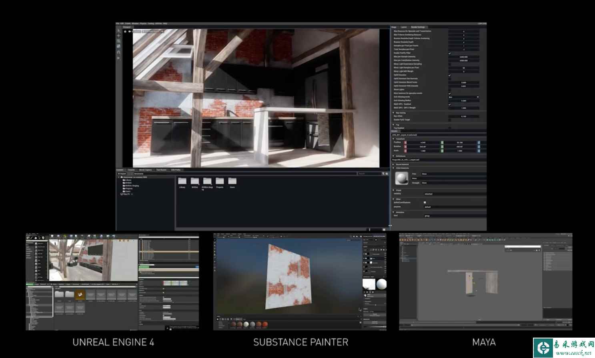Collapse the Transform section

point(393,139)
